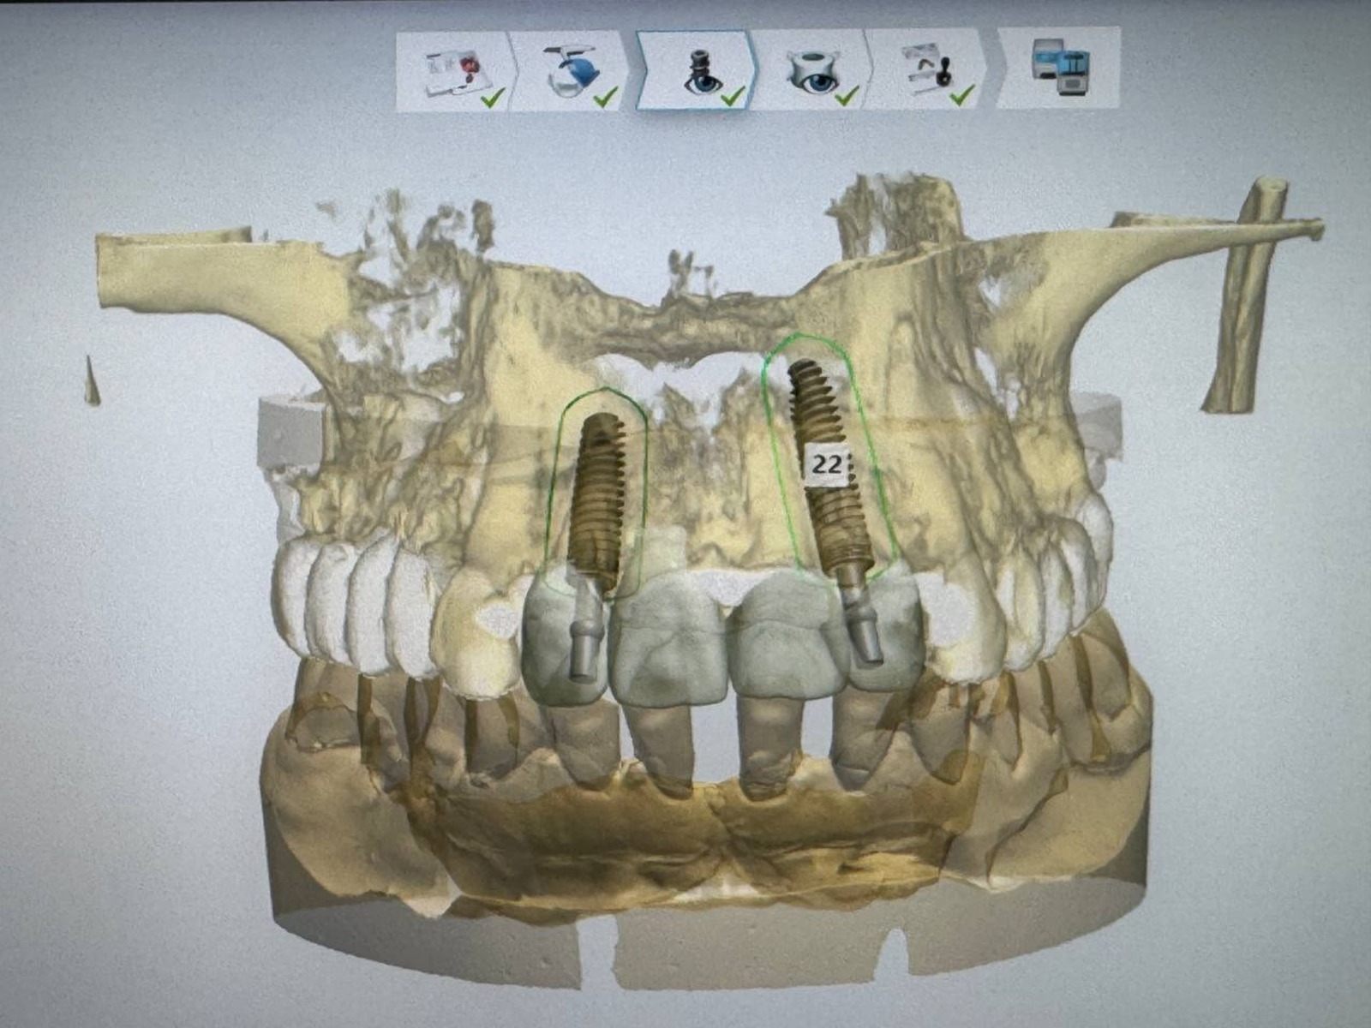Click the green checkmark on the first step
The image size is (1371, 1028).
click(492, 99)
